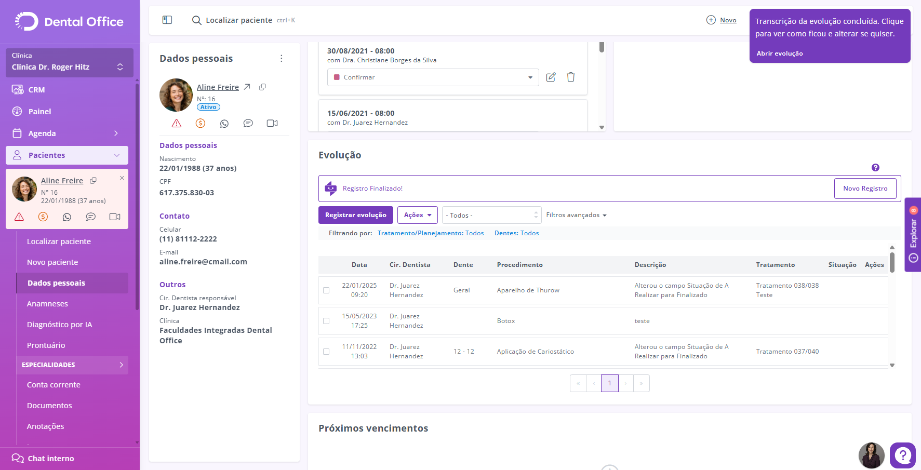Image resolution: width=921 pixels, height=470 pixels.
Task: Select checkbox for 15/05/2023 Botox row
Action: pos(326,321)
